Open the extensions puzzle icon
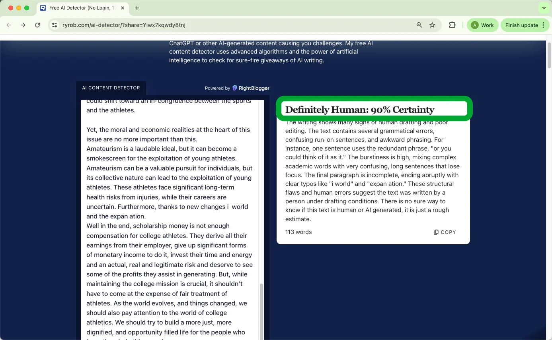Image resolution: width=552 pixels, height=340 pixels. click(452, 25)
